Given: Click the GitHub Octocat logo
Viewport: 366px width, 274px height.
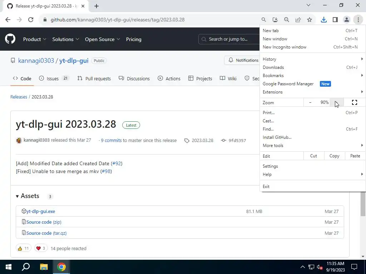Looking at the screenshot, I should pyautogui.click(x=10, y=39).
